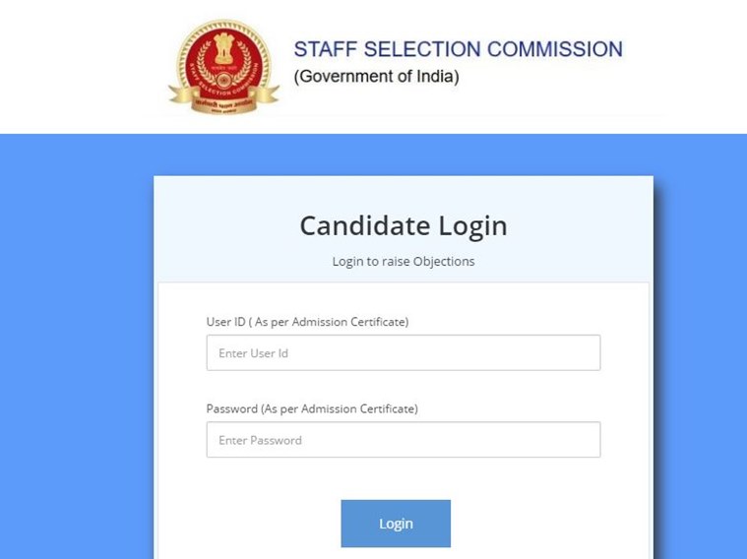Image resolution: width=747 pixels, height=559 pixels.
Task: Click the 'Login to raise Objections' text
Action: coord(404,261)
